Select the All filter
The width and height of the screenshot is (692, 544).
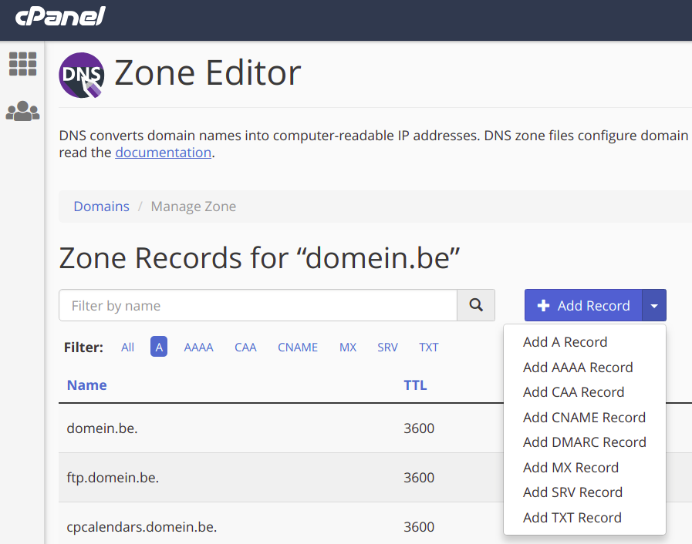click(127, 348)
